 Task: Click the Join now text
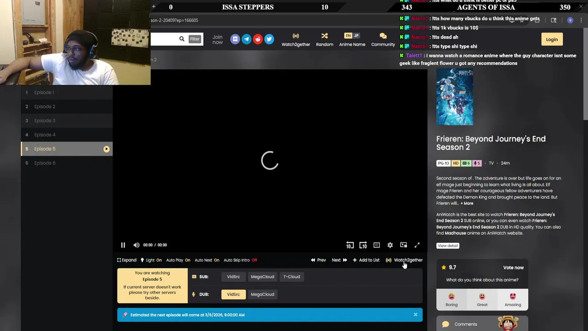[x=217, y=40]
